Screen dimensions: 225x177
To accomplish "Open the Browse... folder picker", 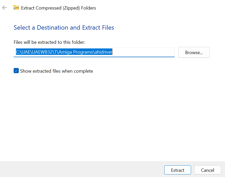I will pyautogui.click(x=194, y=52).
